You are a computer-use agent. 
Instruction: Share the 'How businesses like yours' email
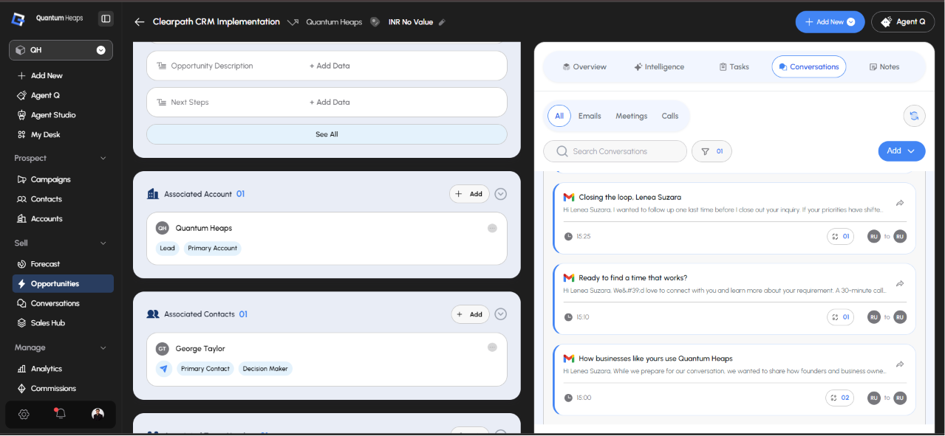900,364
